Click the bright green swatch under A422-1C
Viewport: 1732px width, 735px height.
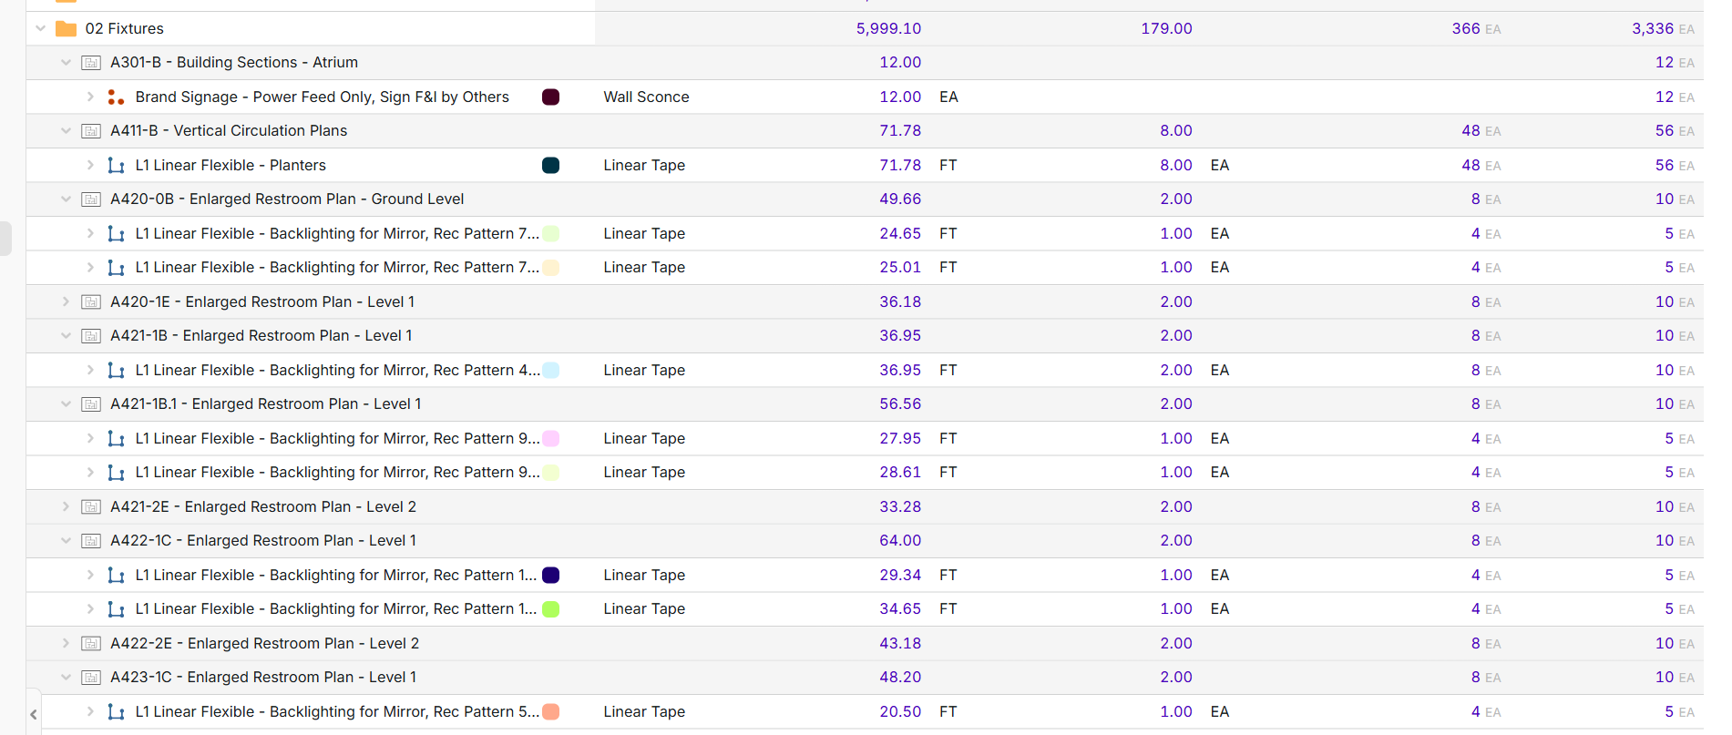550,609
